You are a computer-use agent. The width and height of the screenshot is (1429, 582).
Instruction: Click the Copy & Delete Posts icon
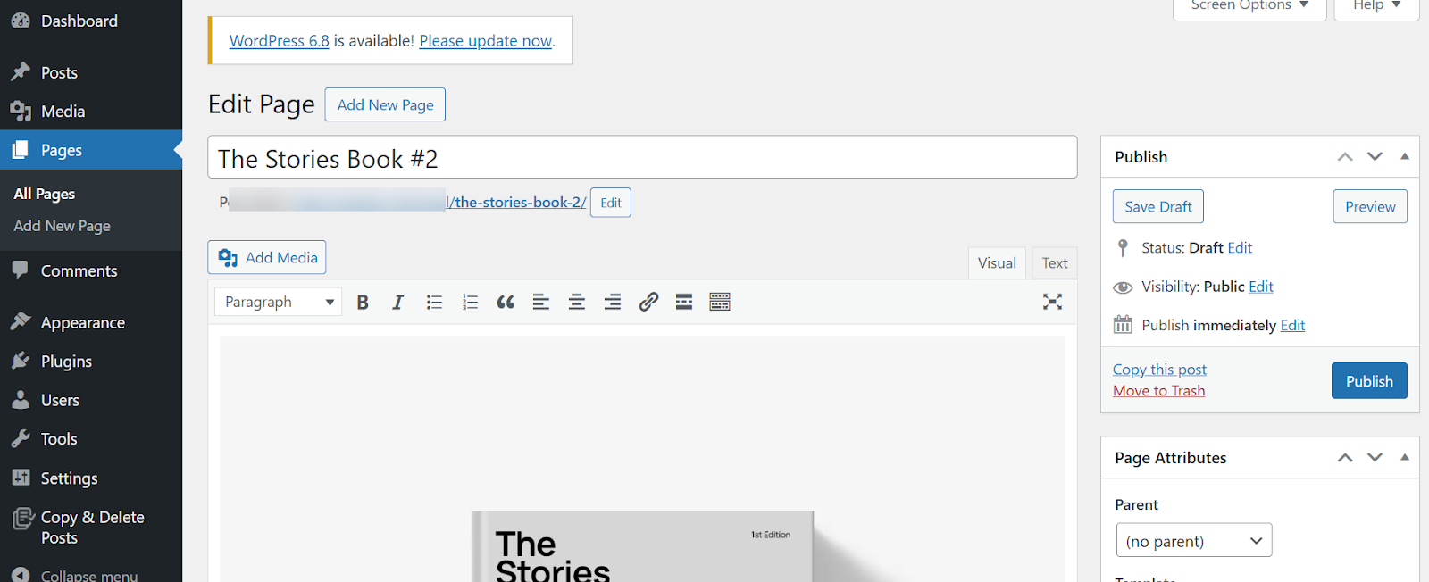pos(23,519)
